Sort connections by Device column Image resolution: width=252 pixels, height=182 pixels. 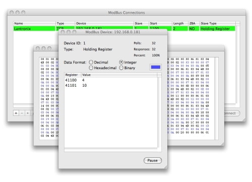tap(104, 23)
